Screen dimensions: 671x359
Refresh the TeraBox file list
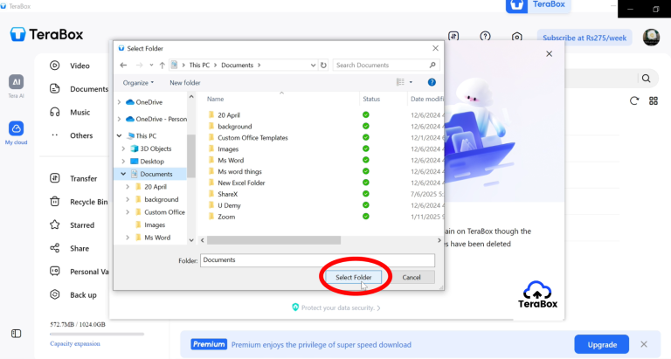[x=633, y=101]
